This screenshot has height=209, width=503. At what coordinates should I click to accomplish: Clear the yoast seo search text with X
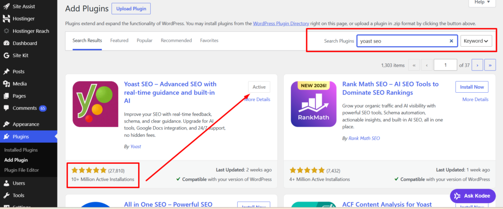pyautogui.click(x=451, y=41)
